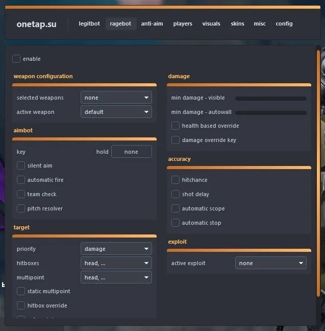Toggle pitch resolver checkbox
Image resolution: width=325 pixels, height=331 pixels.
[x=21, y=208]
